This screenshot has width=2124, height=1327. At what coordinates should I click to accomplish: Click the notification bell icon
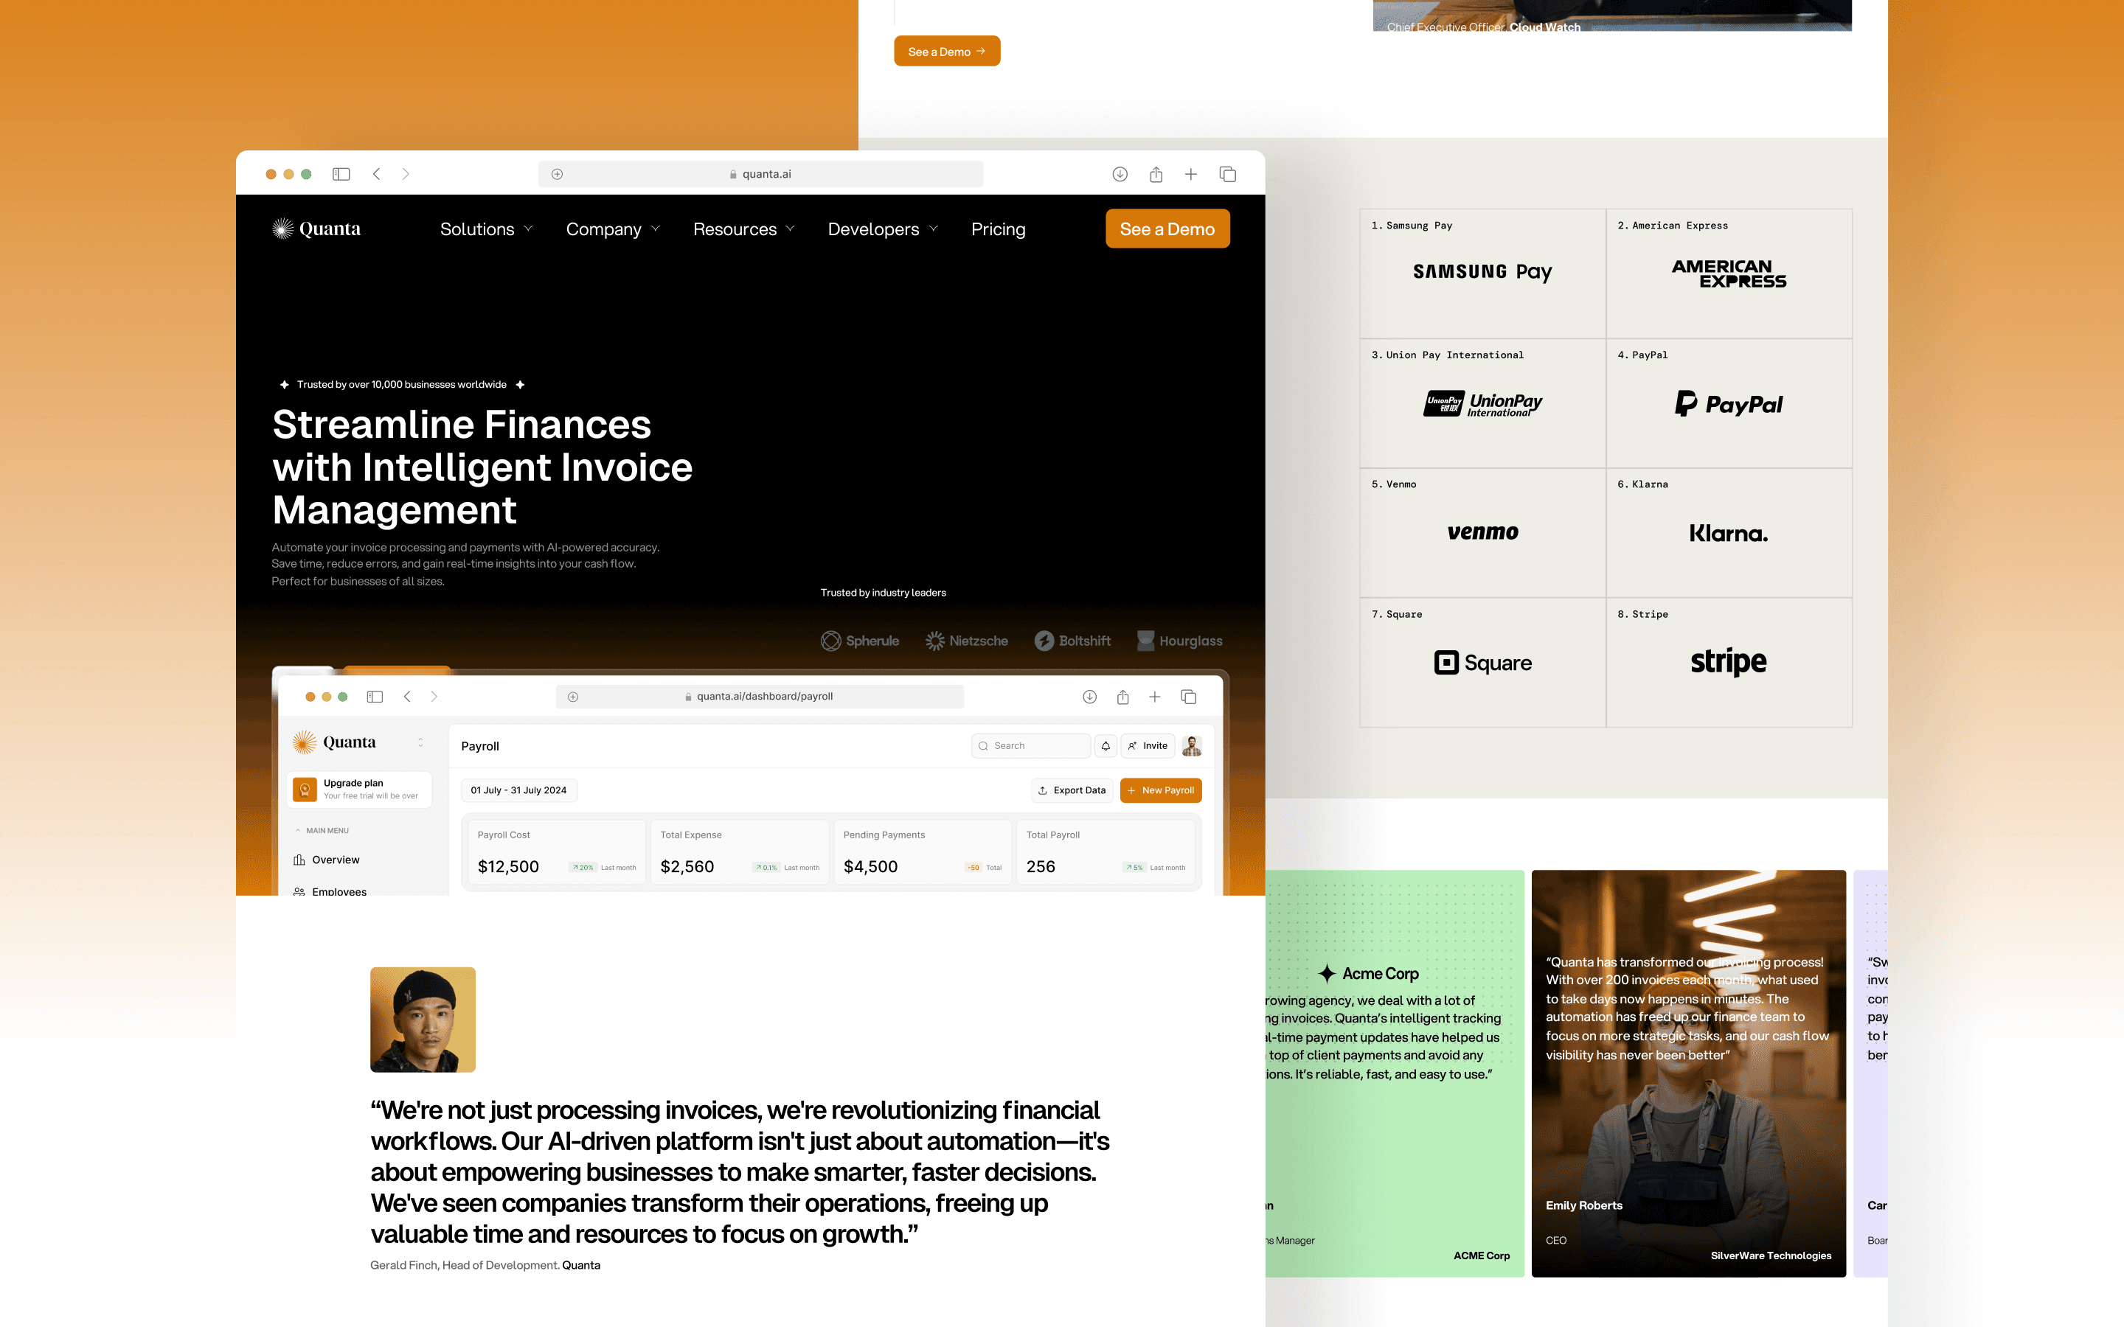click(1106, 745)
